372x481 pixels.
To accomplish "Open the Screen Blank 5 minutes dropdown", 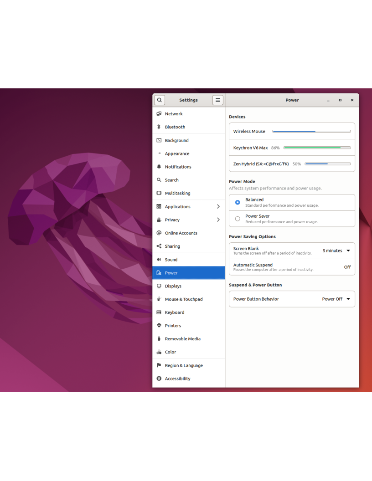I will [336, 251].
